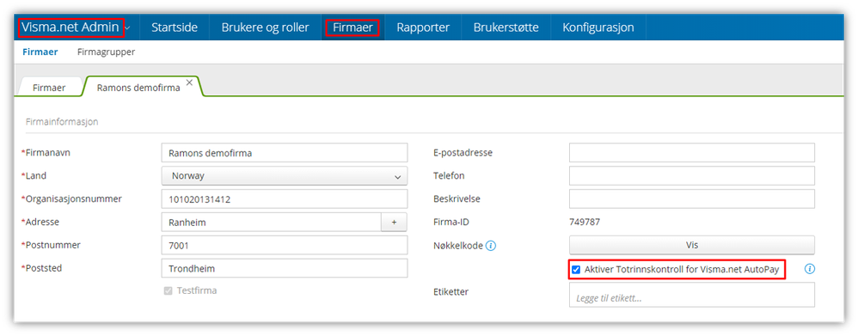Click the Adresse field with Ranheim
Image resolution: width=858 pixels, height=336 pixels.
pos(272,223)
